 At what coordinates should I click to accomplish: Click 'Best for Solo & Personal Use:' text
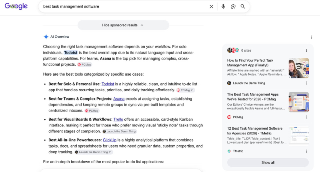pyautogui.click(x=74, y=84)
